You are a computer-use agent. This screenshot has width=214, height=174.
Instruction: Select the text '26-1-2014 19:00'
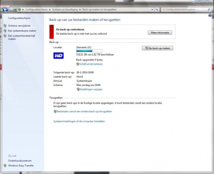[x=85, y=72]
